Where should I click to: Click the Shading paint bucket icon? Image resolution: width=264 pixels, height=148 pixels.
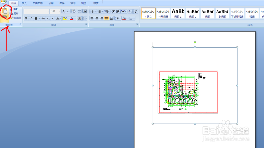click(x=124, y=18)
